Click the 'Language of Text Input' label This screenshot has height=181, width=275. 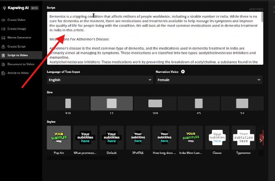click(63, 72)
